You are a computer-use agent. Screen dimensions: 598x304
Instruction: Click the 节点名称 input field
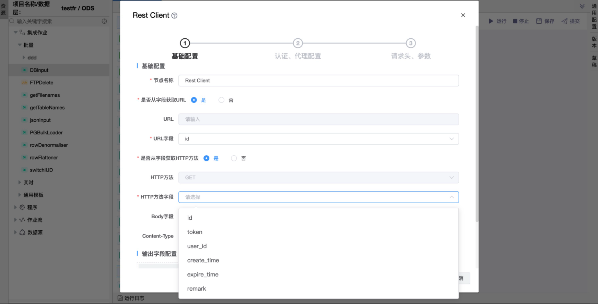click(318, 81)
